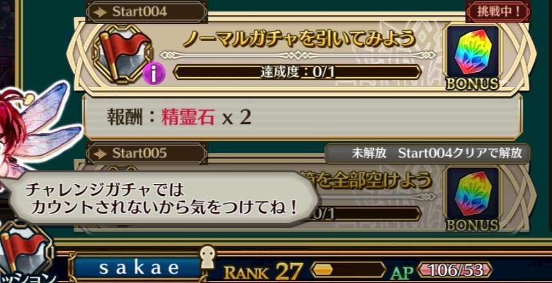Viewport: 552px width, 283px height.
Task: Select the Start004 mission label tab
Action: point(147,12)
